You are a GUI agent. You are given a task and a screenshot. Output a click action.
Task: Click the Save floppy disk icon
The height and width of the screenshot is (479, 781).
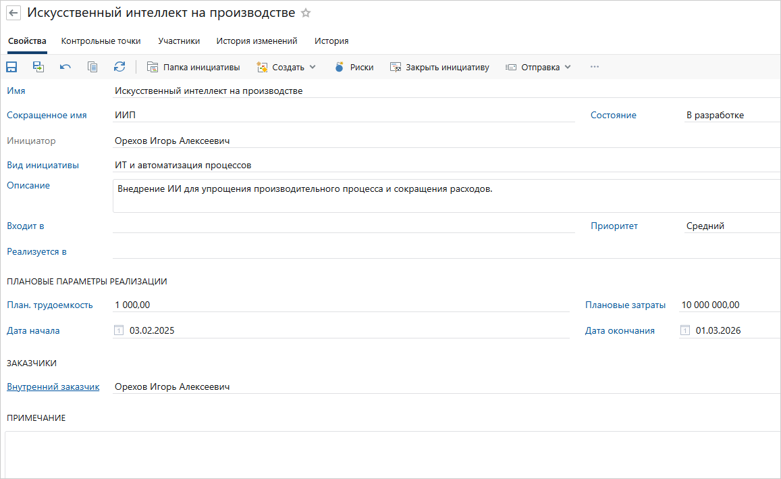[11, 67]
